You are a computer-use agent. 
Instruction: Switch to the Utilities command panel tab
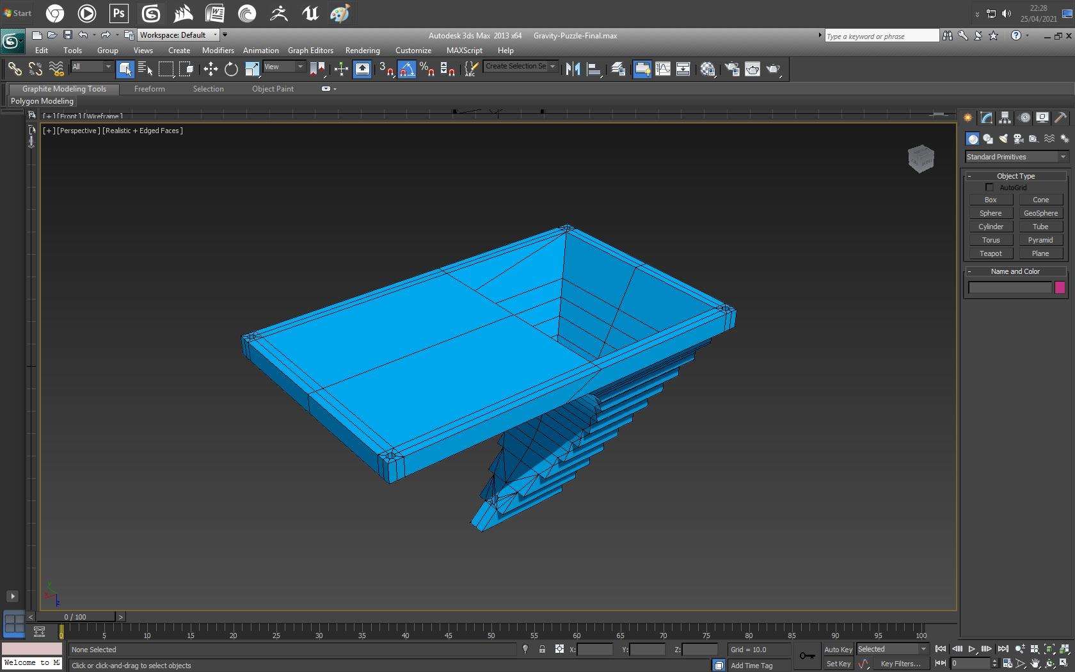click(x=1061, y=118)
